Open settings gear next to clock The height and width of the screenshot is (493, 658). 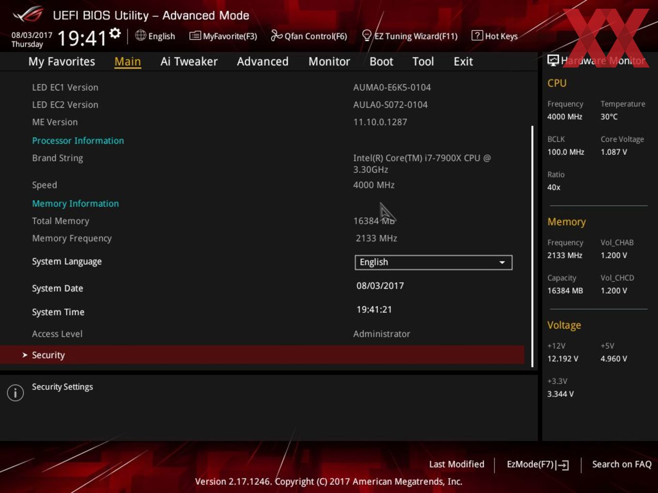(x=115, y=33)
